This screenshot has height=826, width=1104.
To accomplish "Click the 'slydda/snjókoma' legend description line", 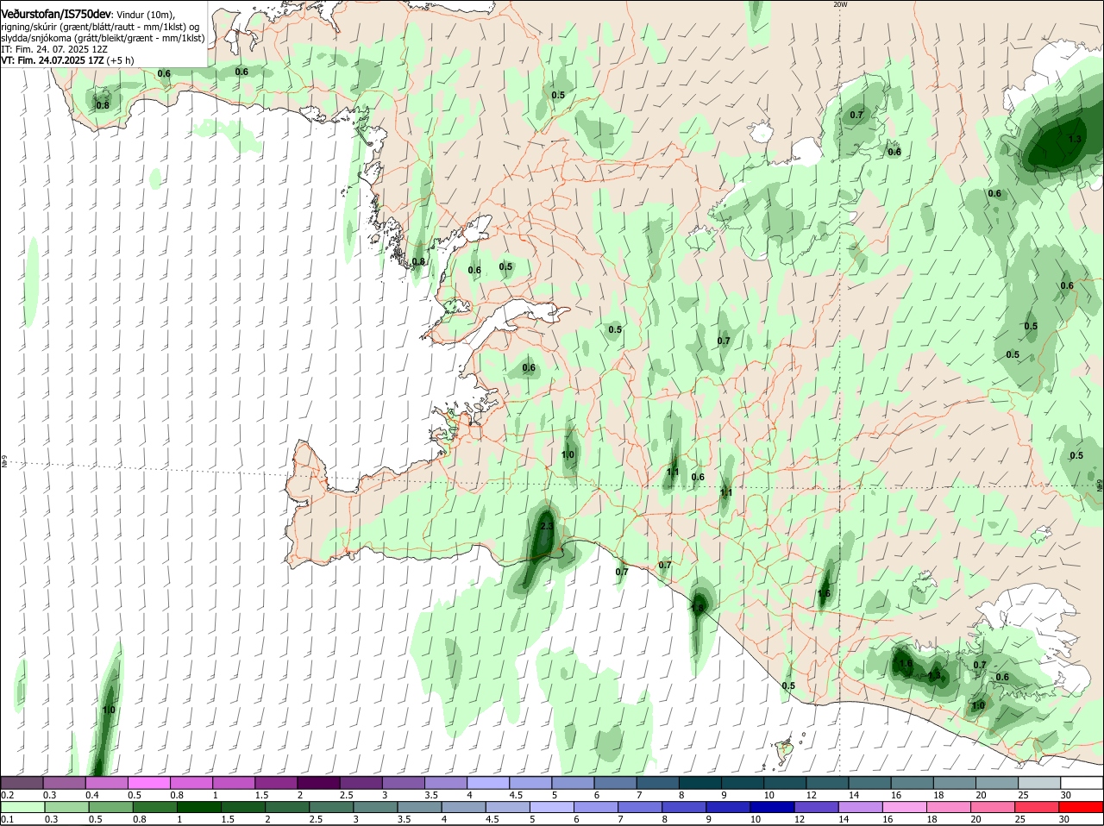I will (103, 38).
